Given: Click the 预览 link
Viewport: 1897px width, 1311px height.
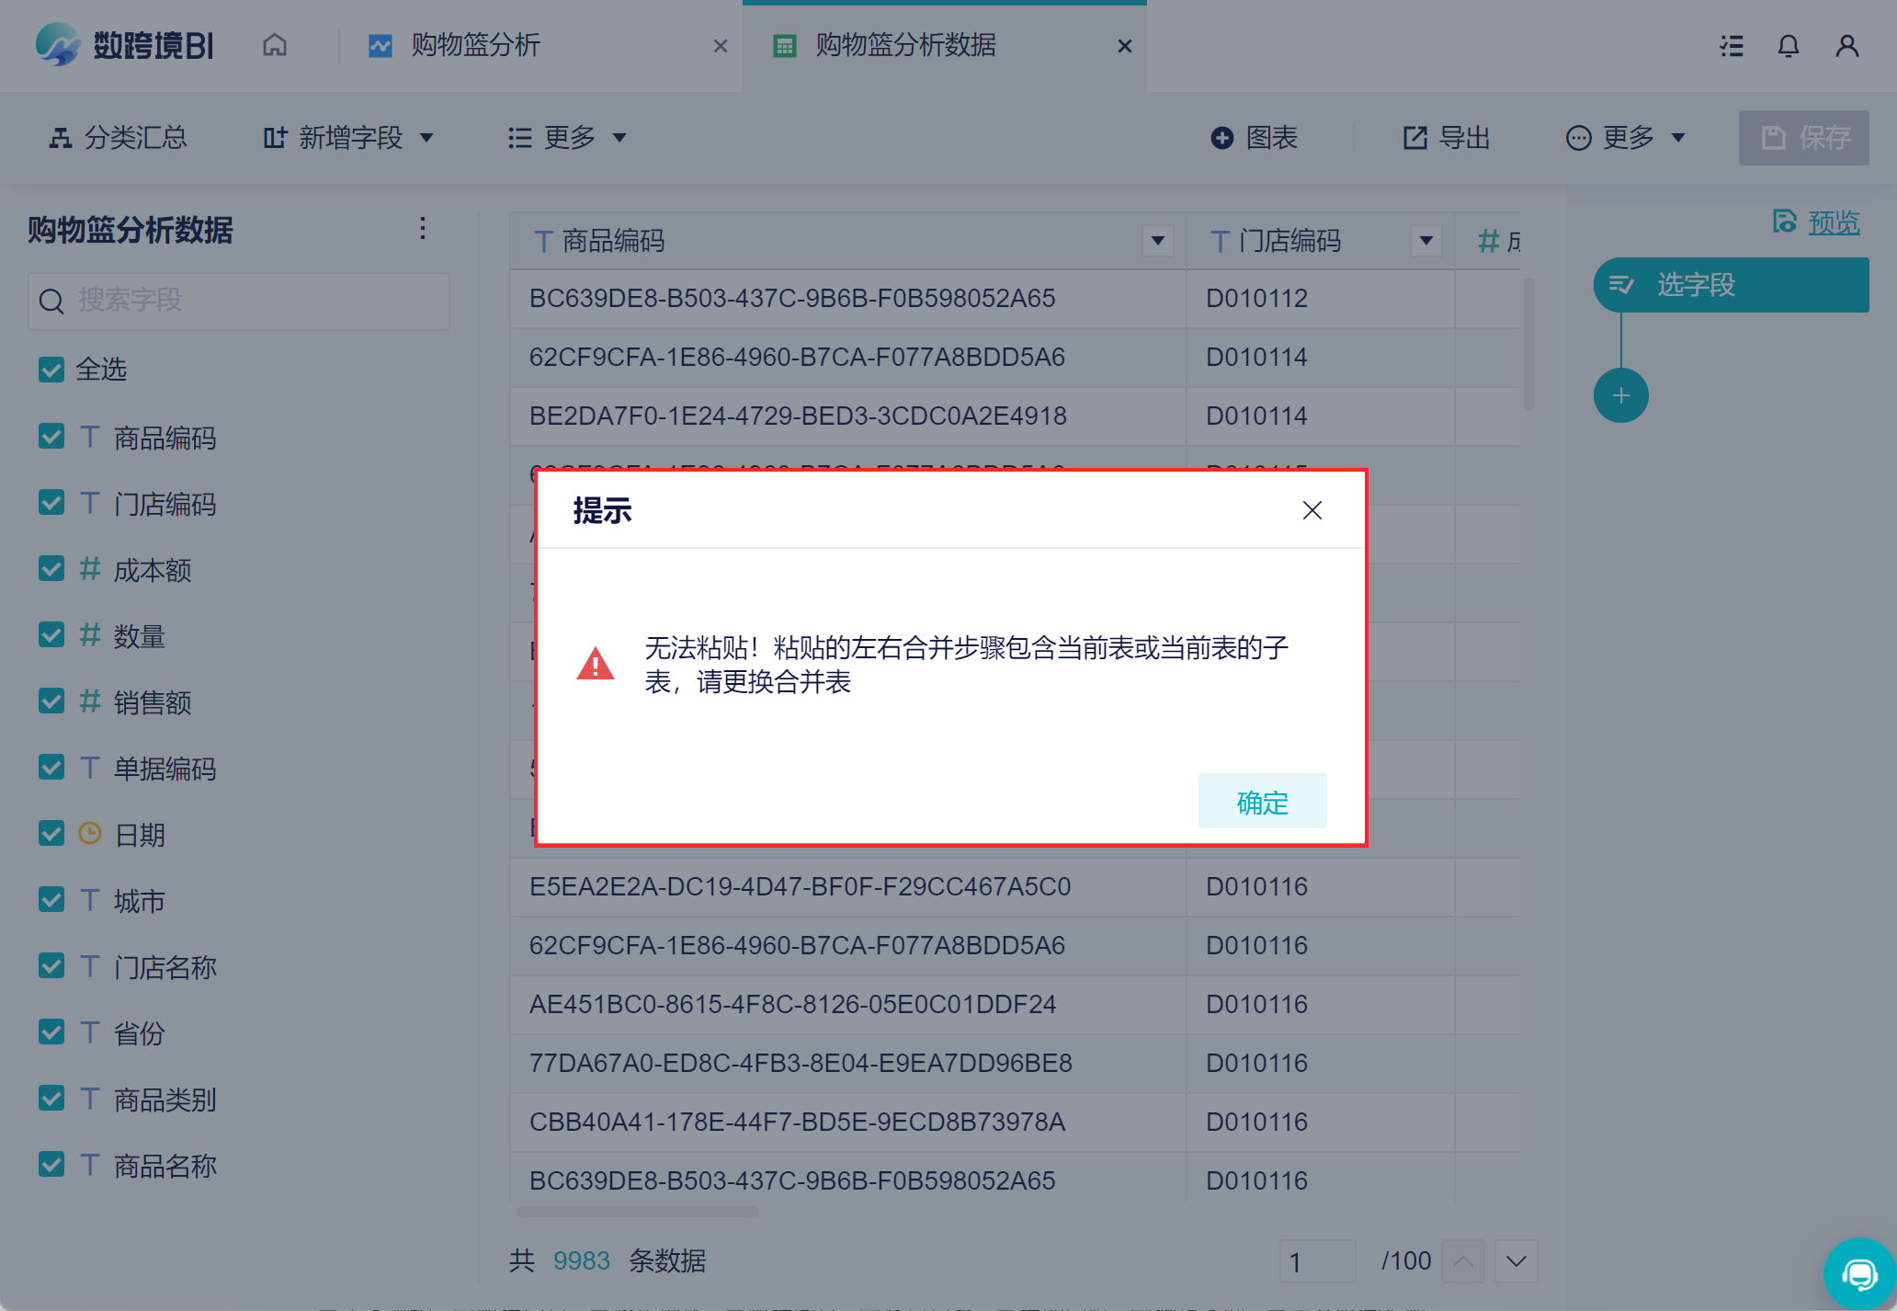Looking at the screenshot, I should 1833,222.
